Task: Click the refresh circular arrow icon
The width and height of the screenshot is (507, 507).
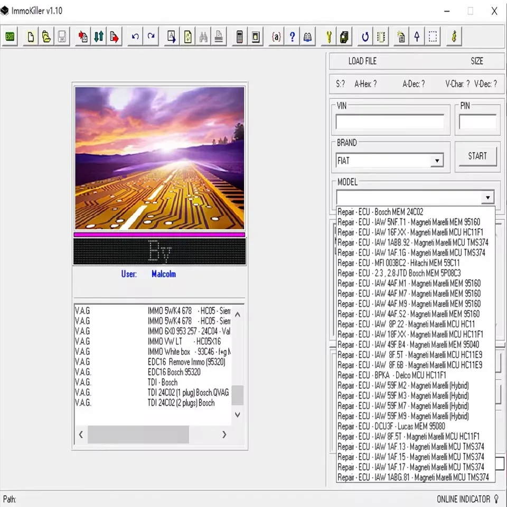Action: coord(365,36)
